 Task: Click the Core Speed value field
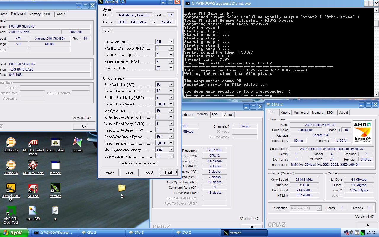click(x=304, y=180)
